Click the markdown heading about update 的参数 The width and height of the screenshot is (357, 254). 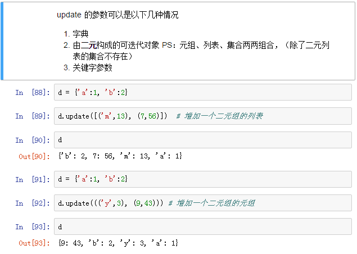pyautogui.click(x=118, y=15)
